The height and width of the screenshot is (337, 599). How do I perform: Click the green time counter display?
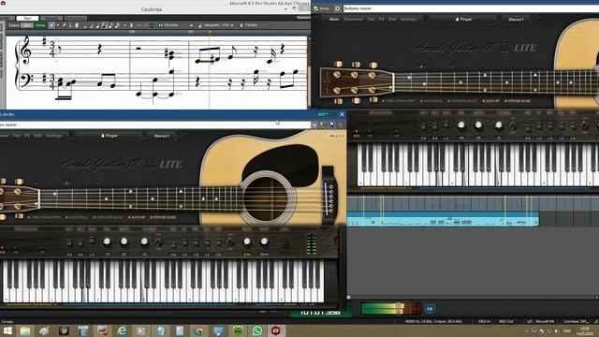pyautogui.click(x=320, y=313)
